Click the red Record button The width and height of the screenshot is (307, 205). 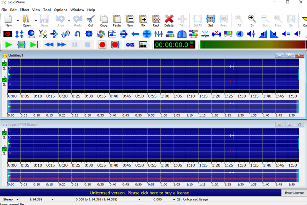coord(102,45)
